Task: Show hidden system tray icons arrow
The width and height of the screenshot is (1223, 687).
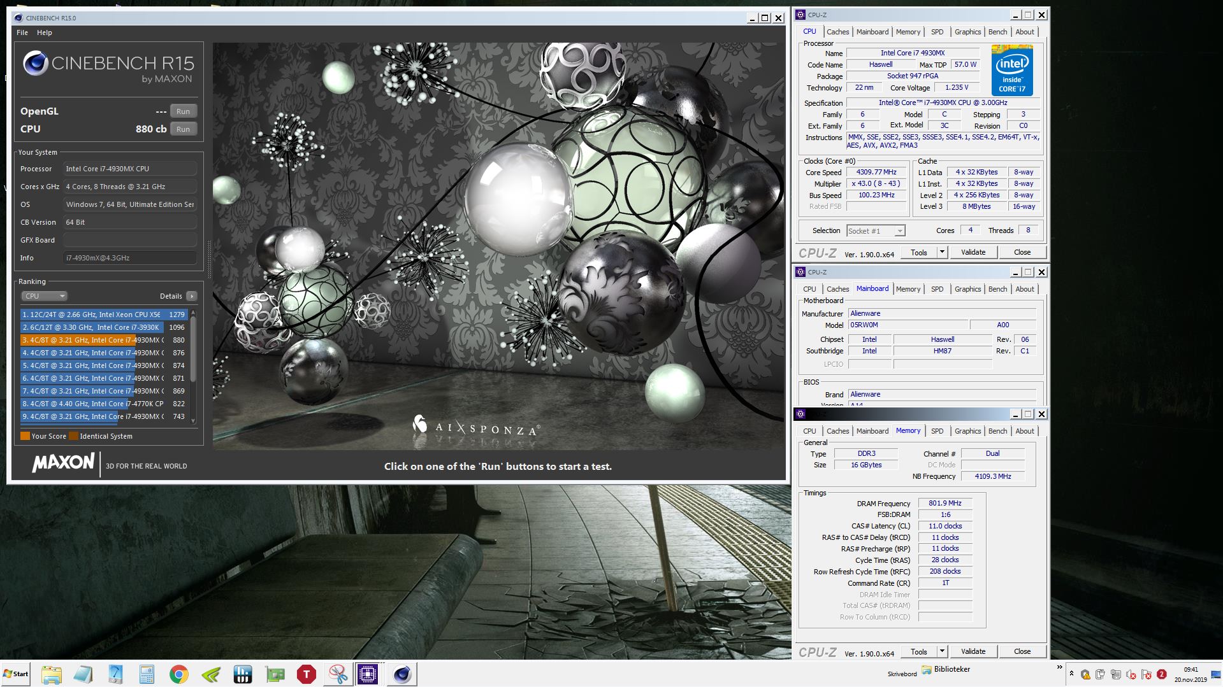Action: point(1071,674)
